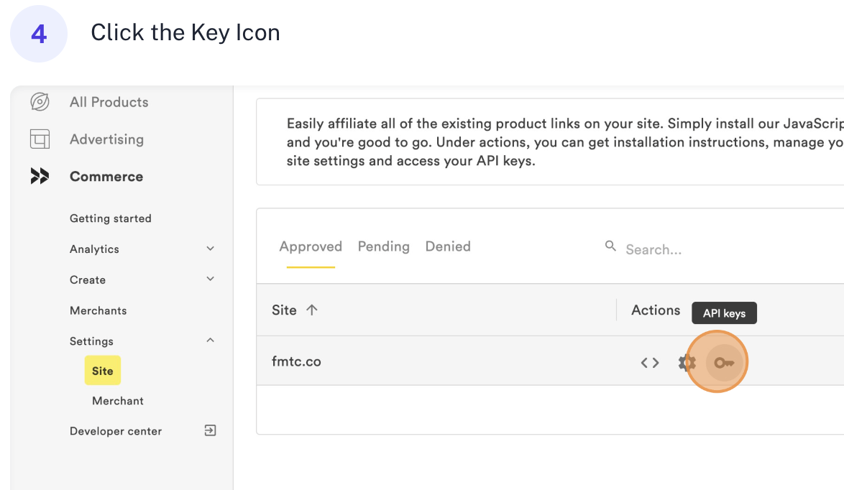
Task: Select the highlighted Site settings item
Action: 103,371
